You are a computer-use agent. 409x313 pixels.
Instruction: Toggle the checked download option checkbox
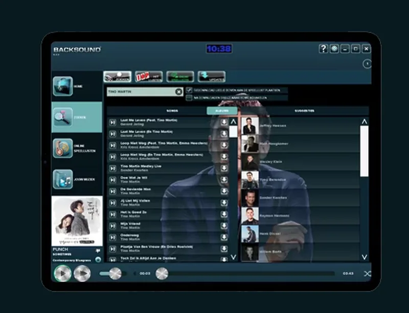[189, 90]
